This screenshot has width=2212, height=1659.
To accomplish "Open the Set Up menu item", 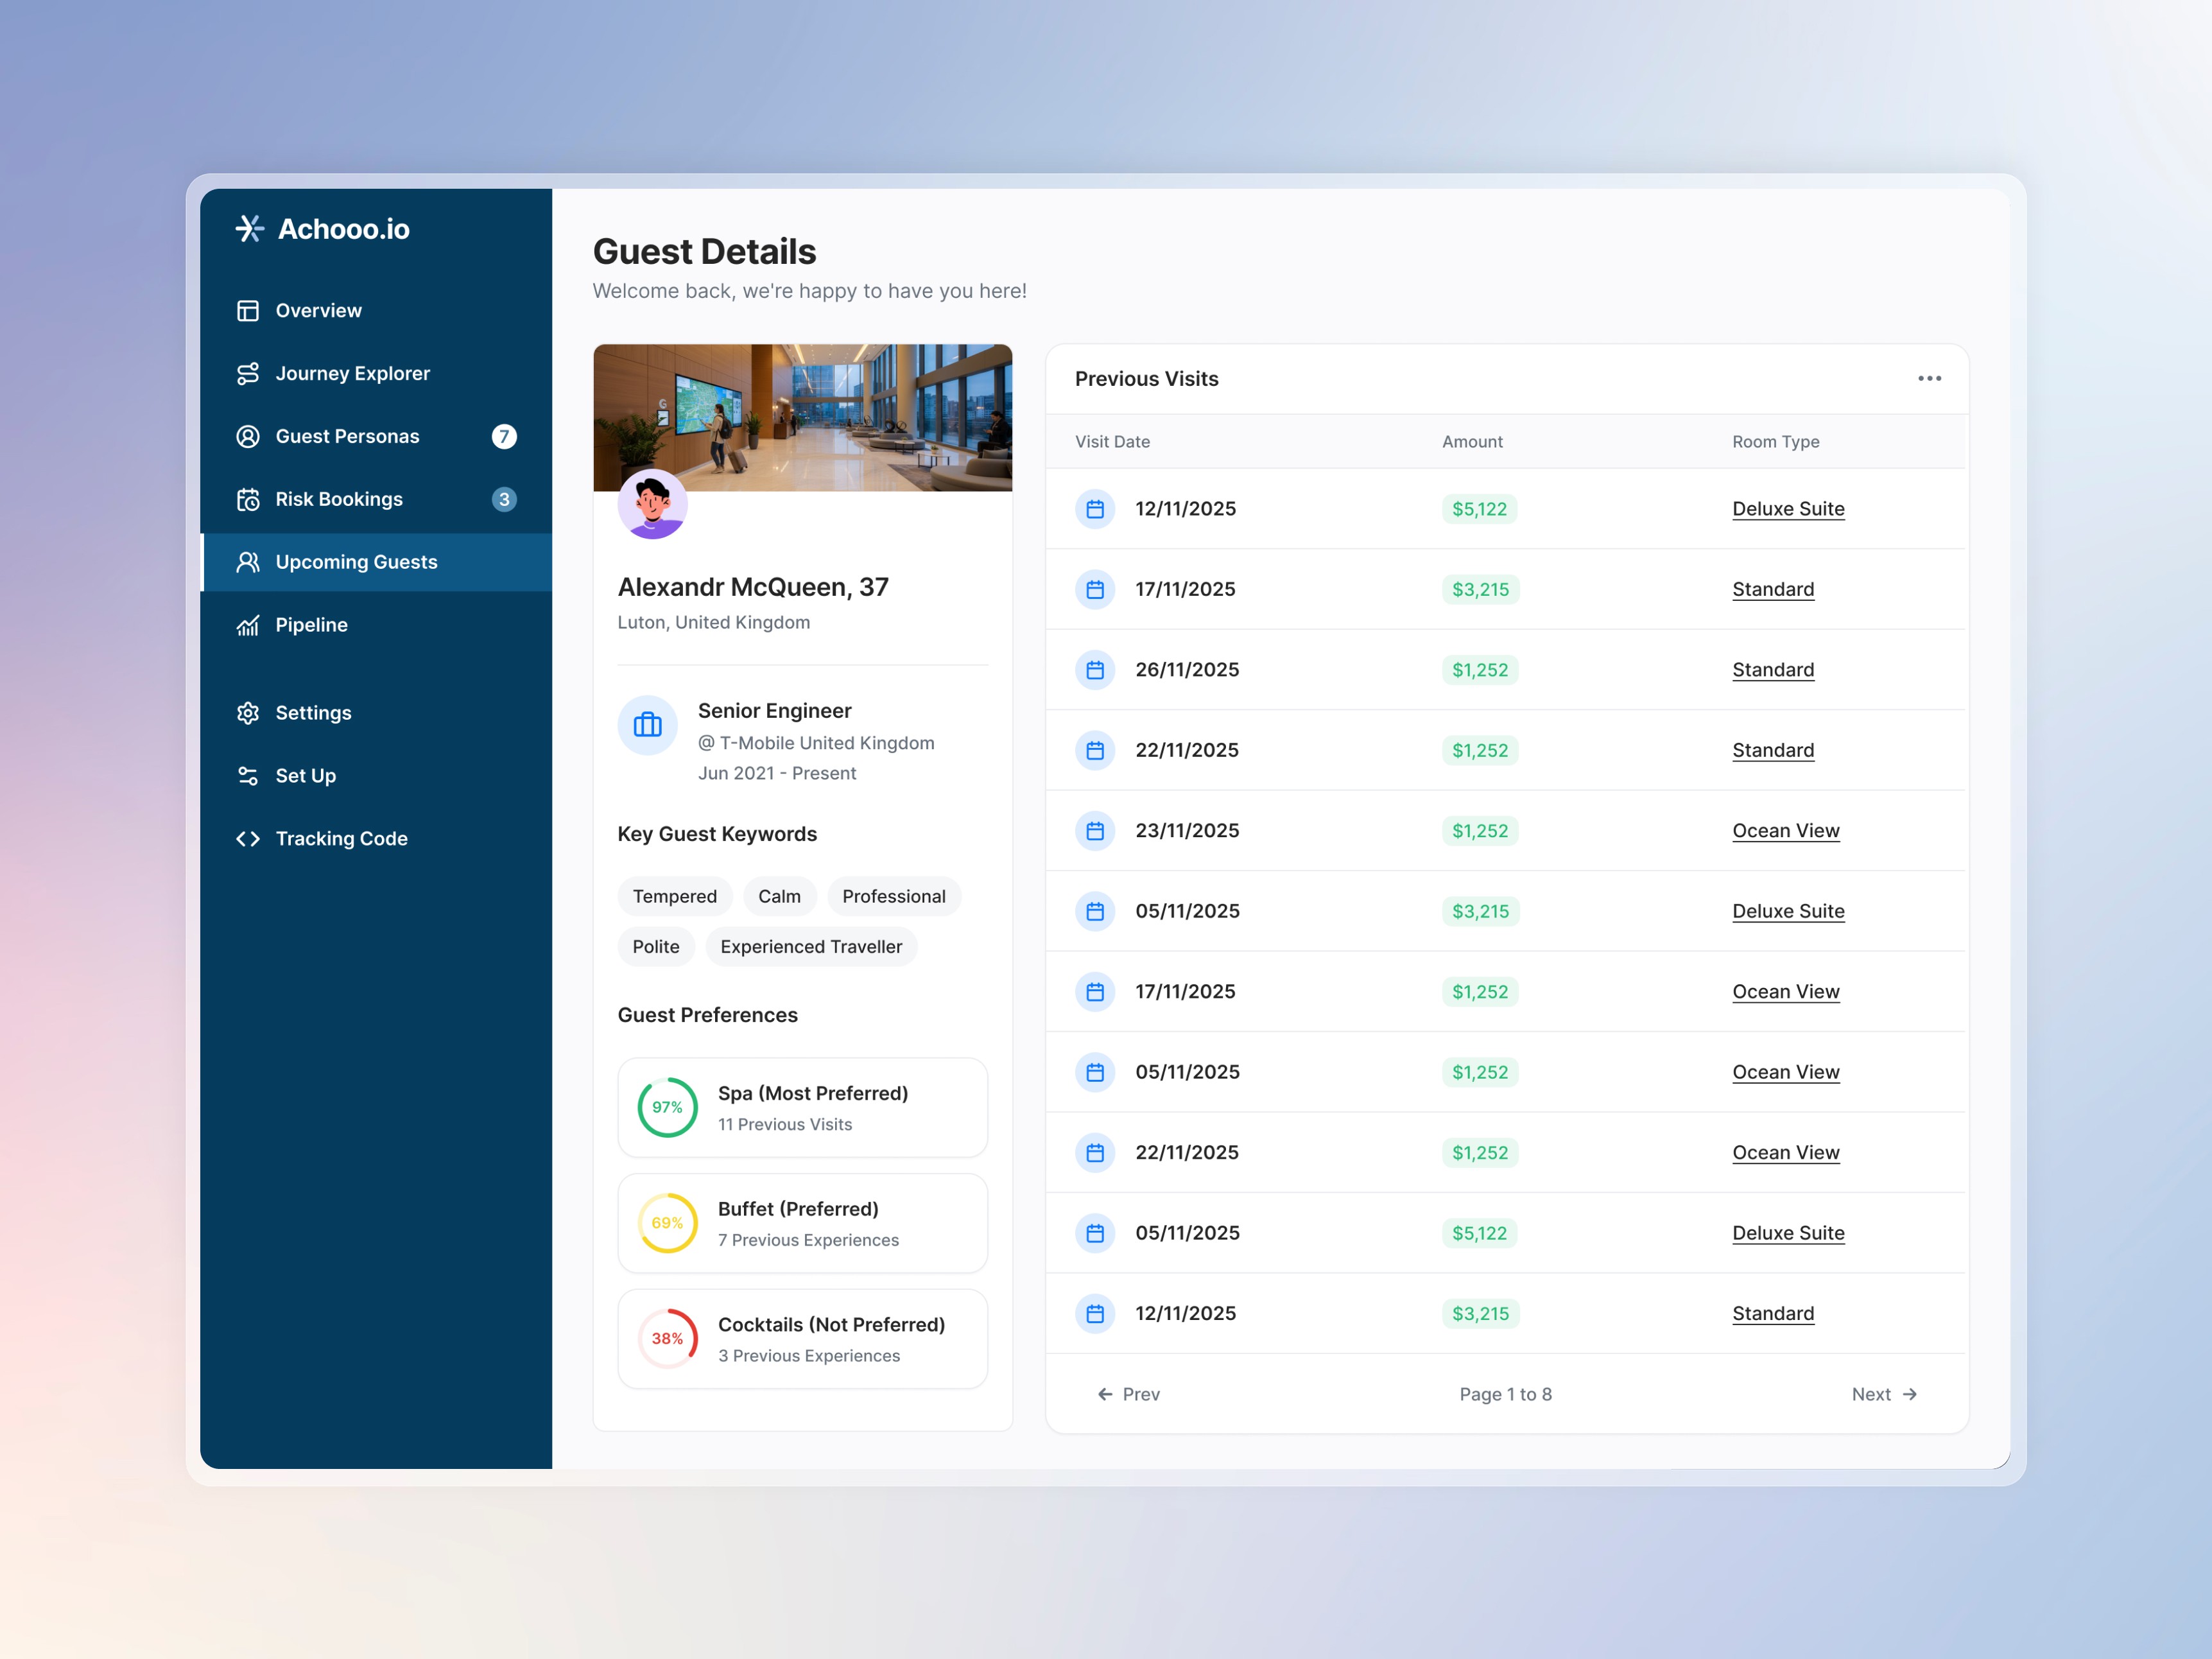I will [305, 776].
